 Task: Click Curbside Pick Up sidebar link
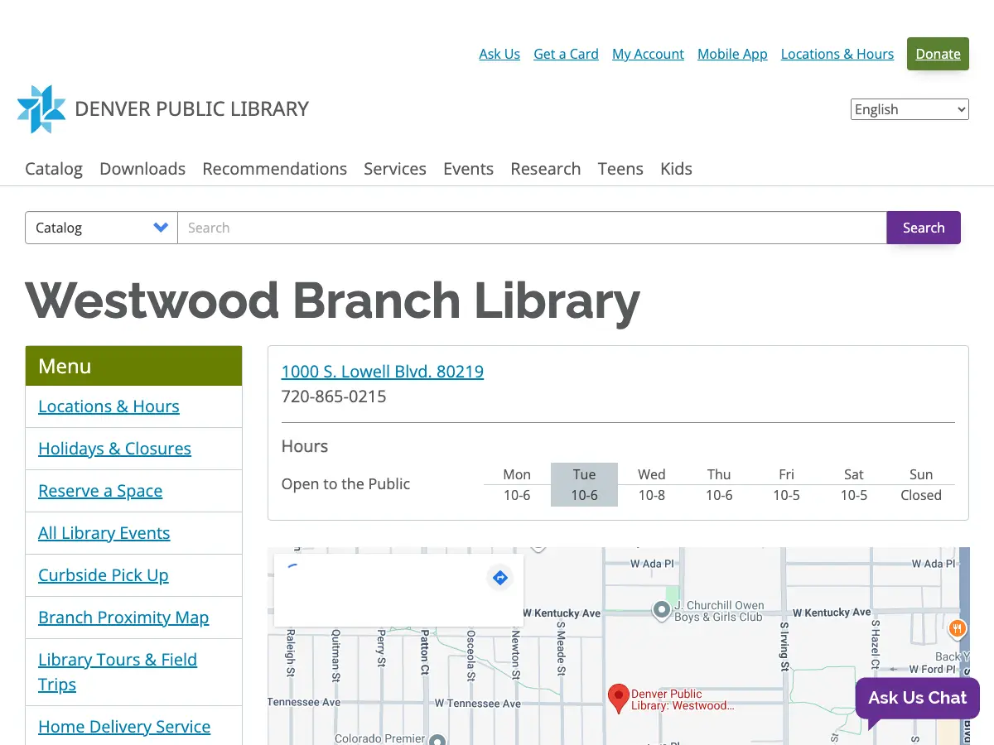tap(103, 575)
